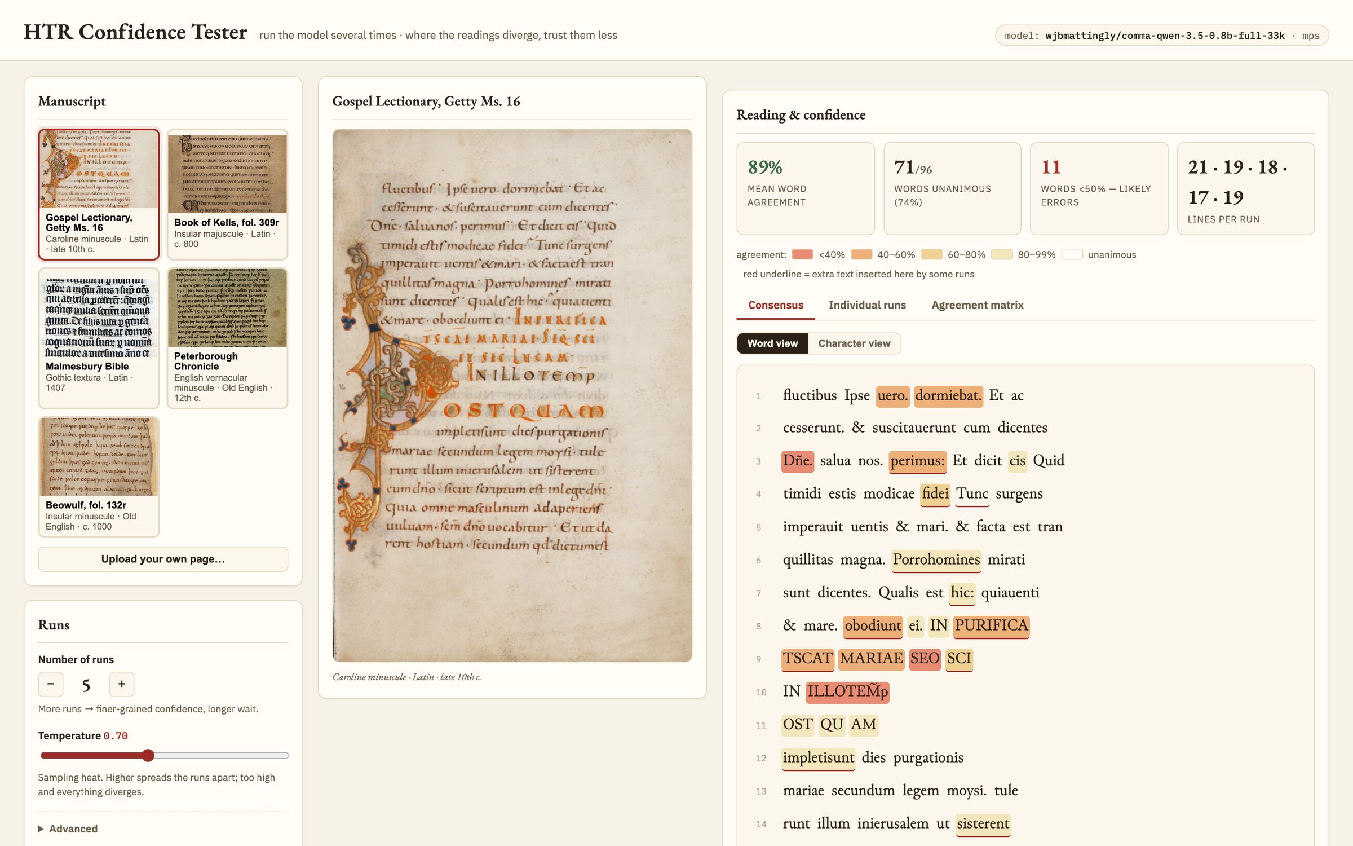Click the model name badge
Viewport: 1353px width, 846px height.
[x=1162, y=36]
